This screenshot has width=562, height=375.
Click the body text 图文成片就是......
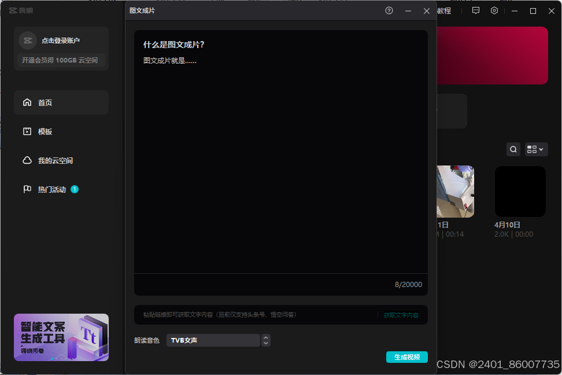170,61
